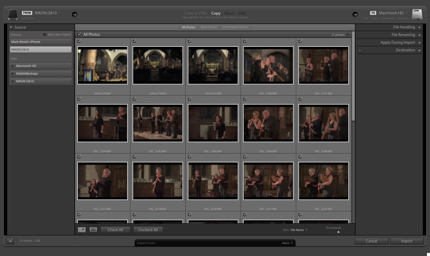Select Mark Wood's iPhone device

coord(40,42)
